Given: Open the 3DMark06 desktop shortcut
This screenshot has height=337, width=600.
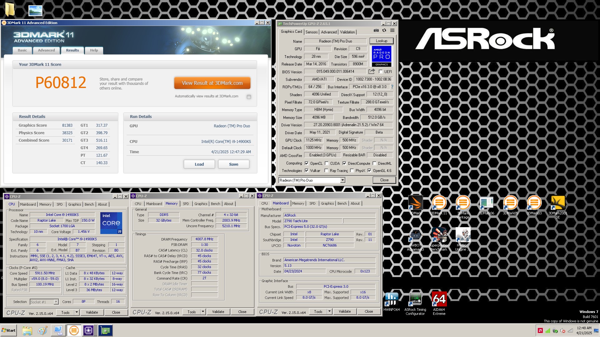Looking at the screenshot, I should pos(487,205).
